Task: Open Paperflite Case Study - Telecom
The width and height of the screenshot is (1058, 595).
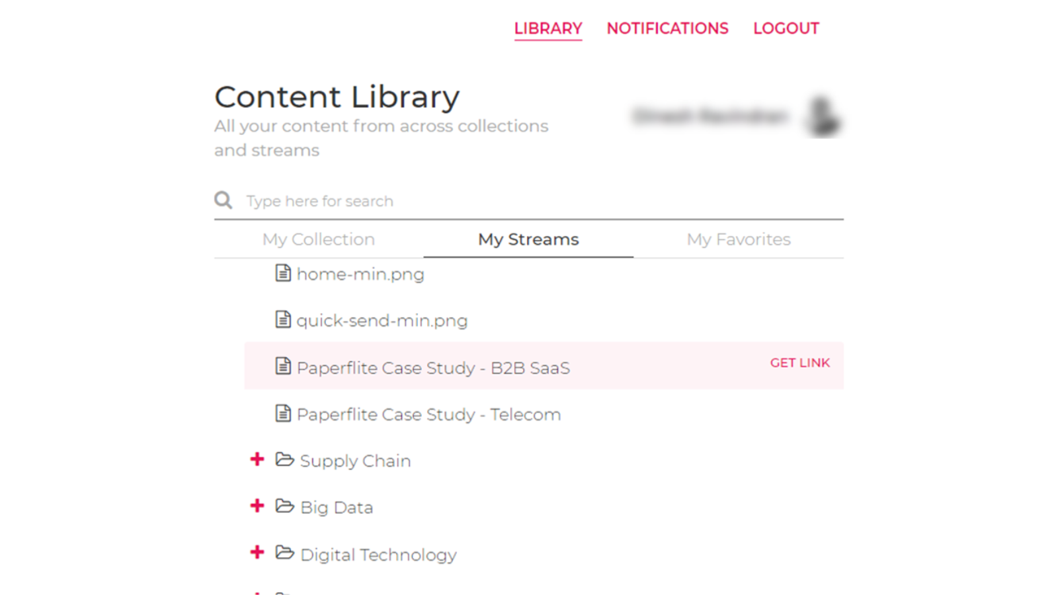Action: tap(428, 415)
